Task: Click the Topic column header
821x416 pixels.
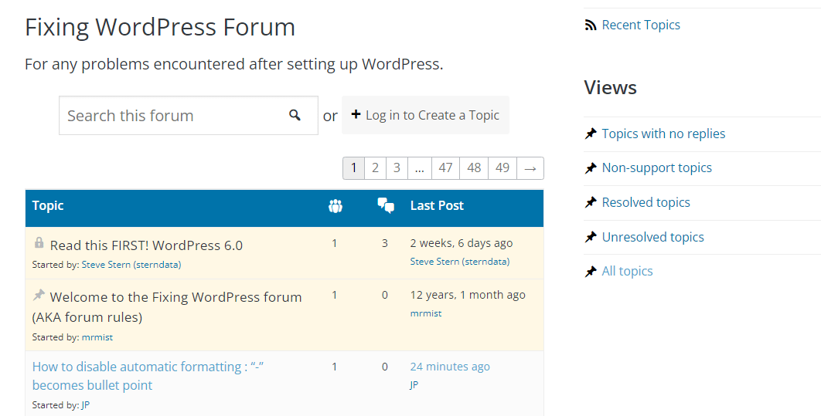Action: click(48, 205)
